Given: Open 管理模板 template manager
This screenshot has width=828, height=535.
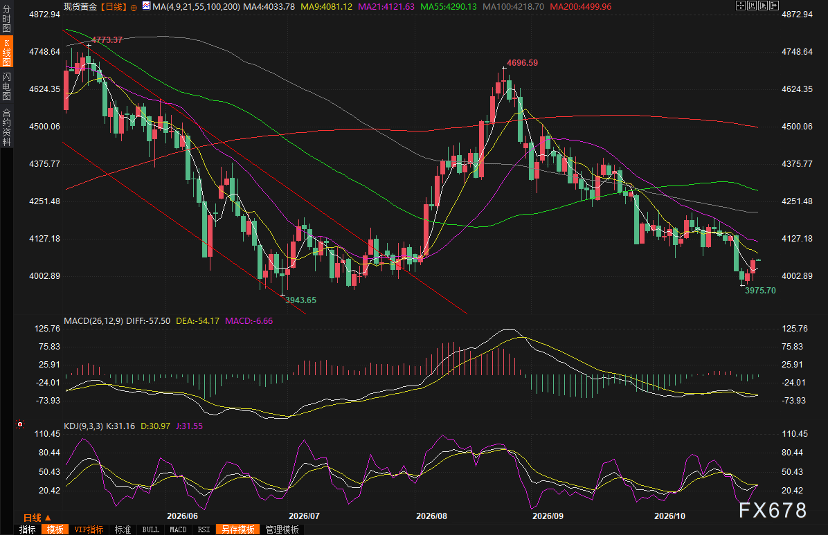Looking at the screenshot, I should coord(282,529).
